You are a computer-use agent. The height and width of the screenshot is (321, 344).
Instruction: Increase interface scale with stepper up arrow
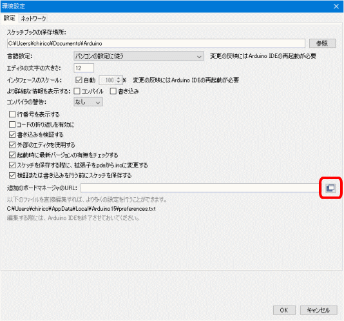click(x=119, y=78)
